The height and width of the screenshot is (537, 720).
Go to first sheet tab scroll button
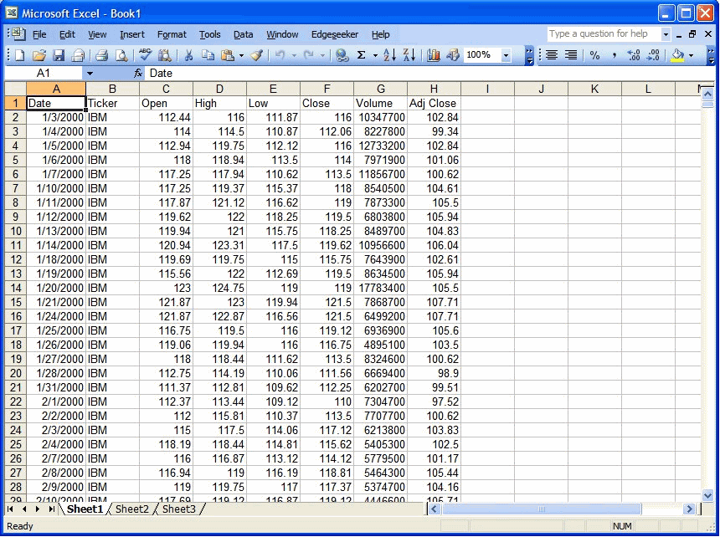pos(10,509)
